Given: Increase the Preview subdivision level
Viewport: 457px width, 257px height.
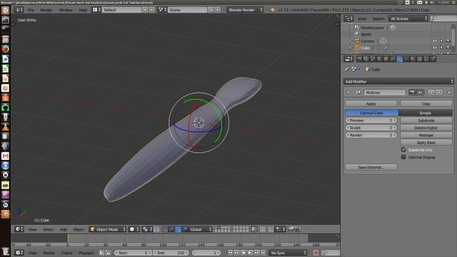Looking at the screenshot, I should [394, 120].
